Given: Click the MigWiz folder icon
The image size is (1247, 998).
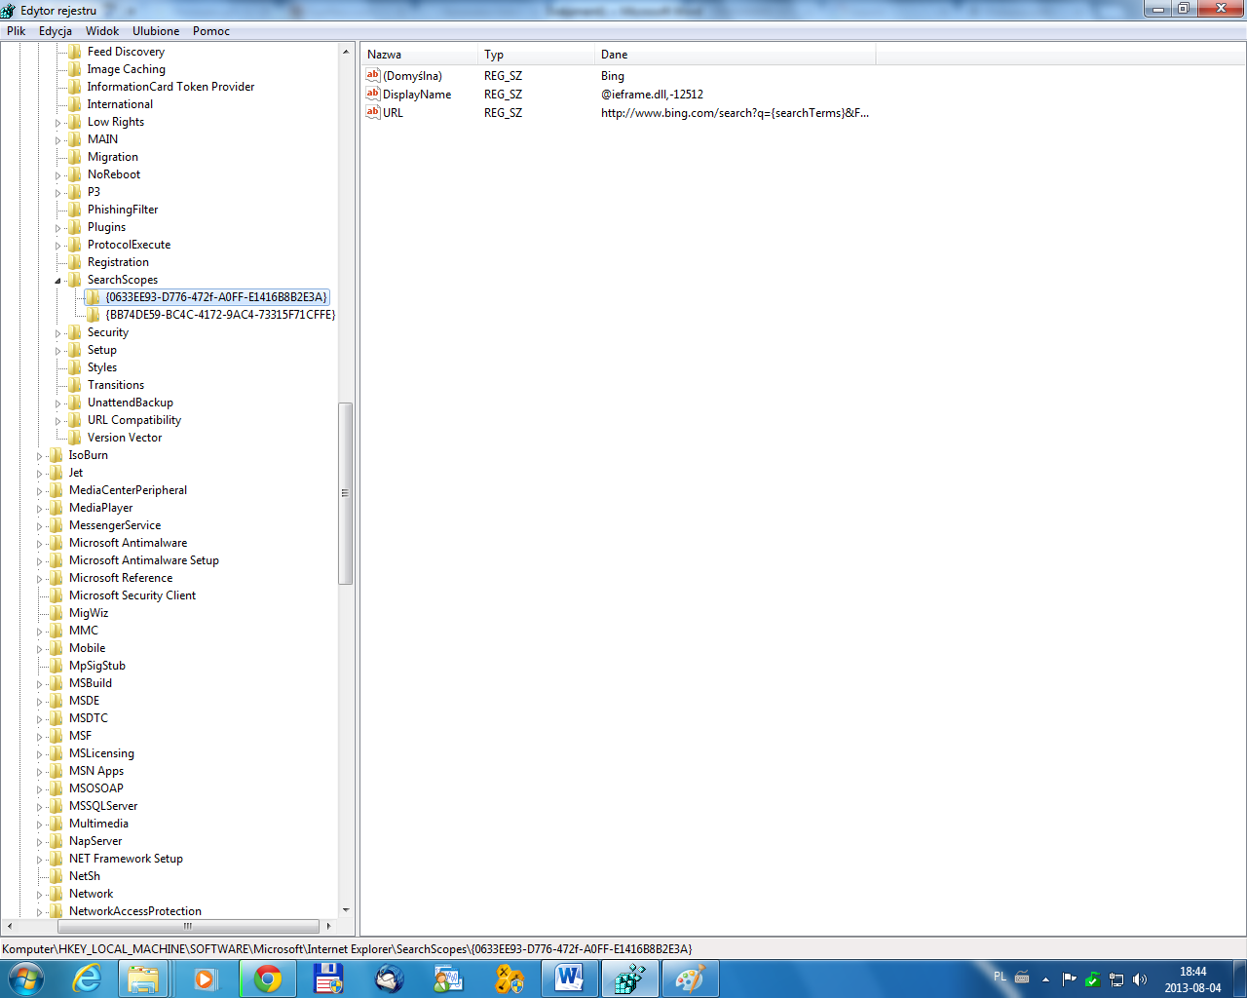Looking at the screenshot, I should point(57,613).
